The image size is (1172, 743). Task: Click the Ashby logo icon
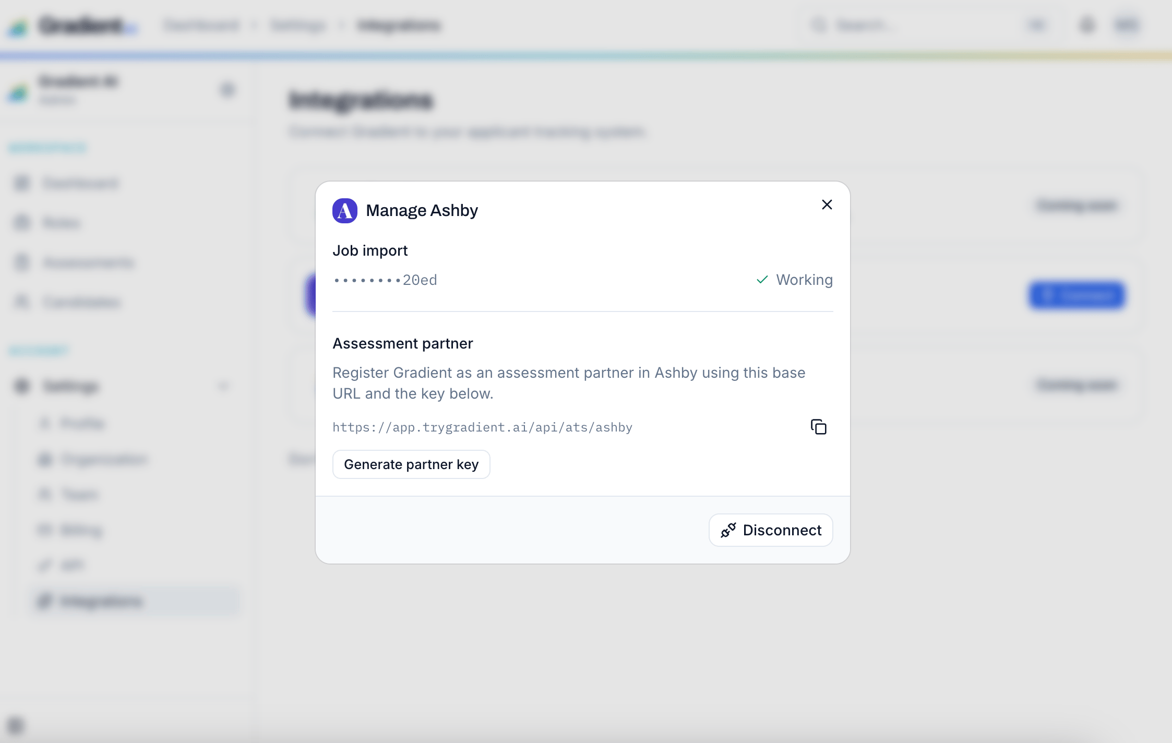pyautogui.click(x=345, y=211)
